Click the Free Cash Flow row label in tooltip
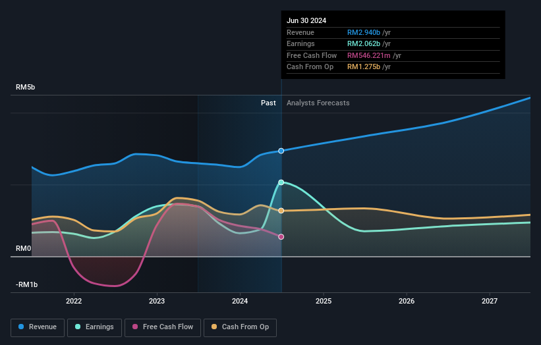541x345 pixels. tap(312, 55)
